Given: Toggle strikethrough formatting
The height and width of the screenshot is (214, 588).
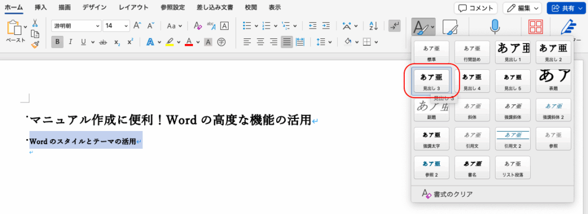Looking at the screenshot, I should (x=103, y=42).
